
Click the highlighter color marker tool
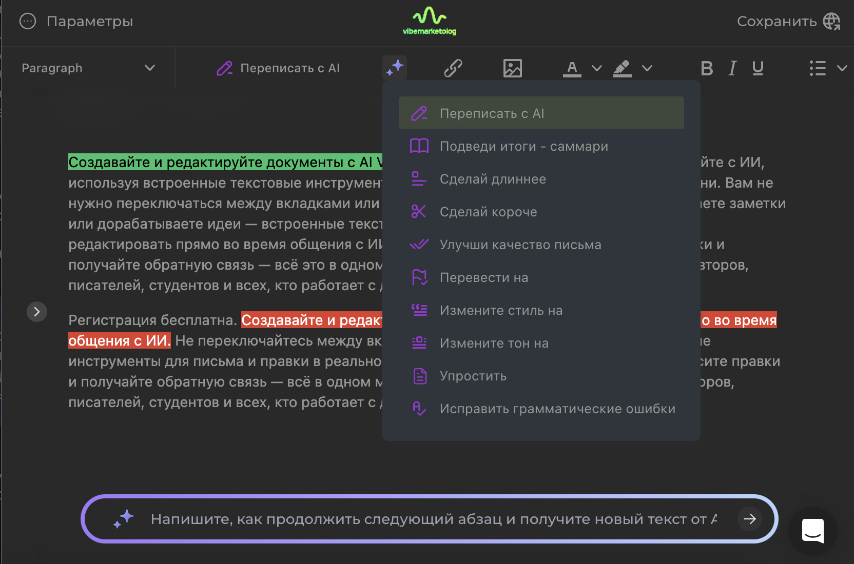622,68
